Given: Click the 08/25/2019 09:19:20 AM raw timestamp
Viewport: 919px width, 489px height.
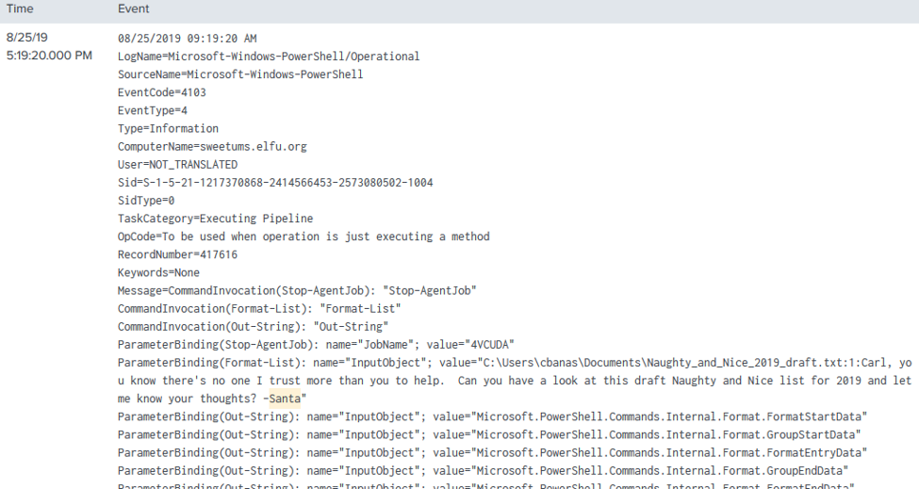Looking at the screenshot, I should 188,39.
